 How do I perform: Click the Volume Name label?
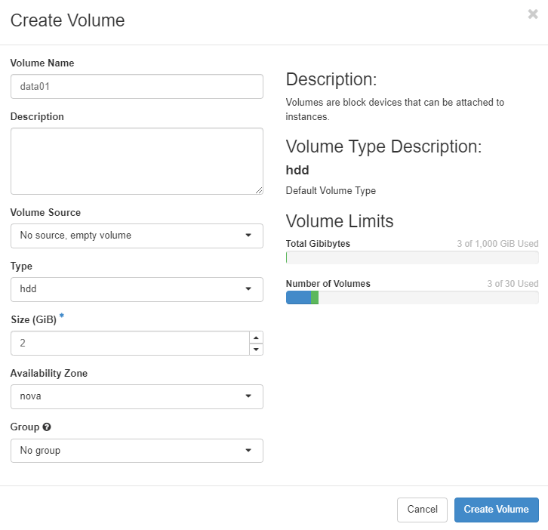[x=42, y=63]
